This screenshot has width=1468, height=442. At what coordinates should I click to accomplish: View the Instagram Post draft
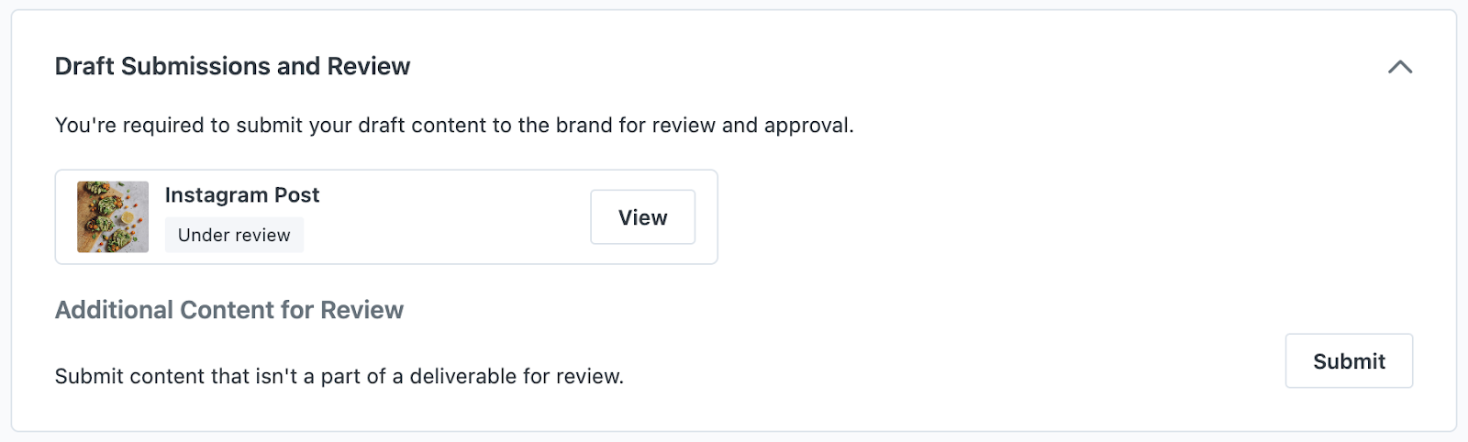click(642, 217)
